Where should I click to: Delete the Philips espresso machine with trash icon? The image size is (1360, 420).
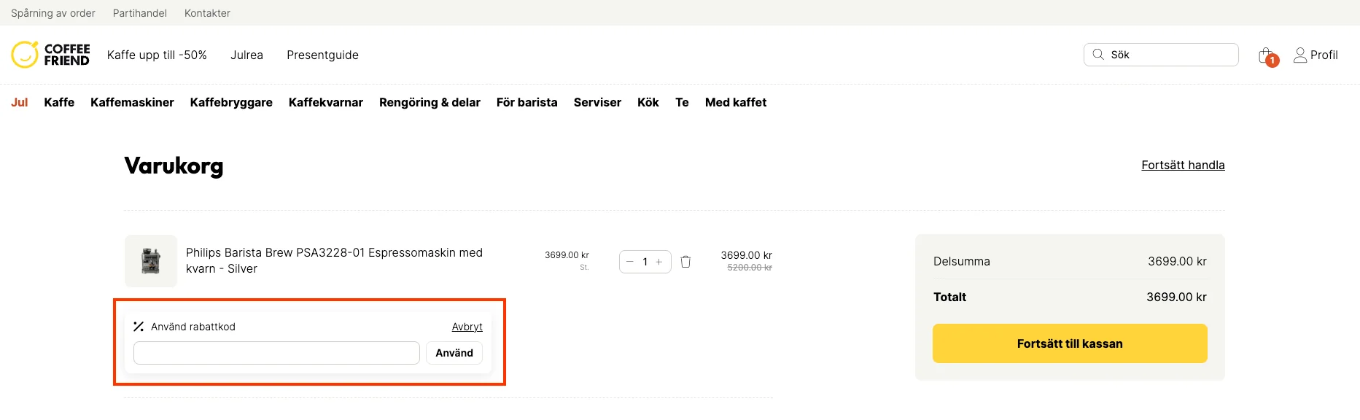685,262
